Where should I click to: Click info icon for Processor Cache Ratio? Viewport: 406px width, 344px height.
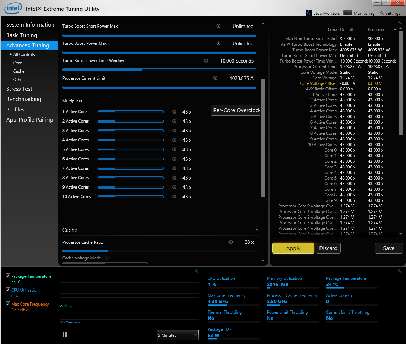(x=231, y=242)
